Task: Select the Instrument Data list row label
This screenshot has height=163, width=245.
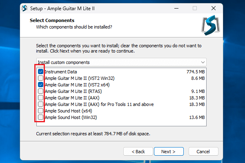Action: pyautogui.click(x=60, y=72)
